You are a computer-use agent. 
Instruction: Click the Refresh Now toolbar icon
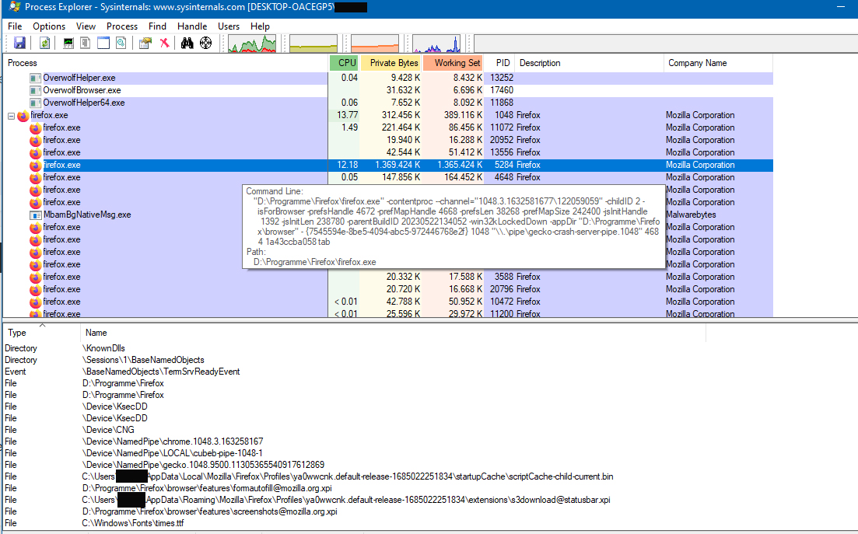(45, 44)
